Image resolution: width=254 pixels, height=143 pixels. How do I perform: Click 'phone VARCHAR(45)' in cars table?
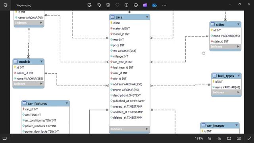point(126,90)
